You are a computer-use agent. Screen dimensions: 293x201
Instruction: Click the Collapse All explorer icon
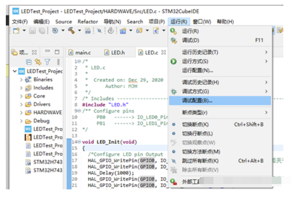(x=29, y=62)
